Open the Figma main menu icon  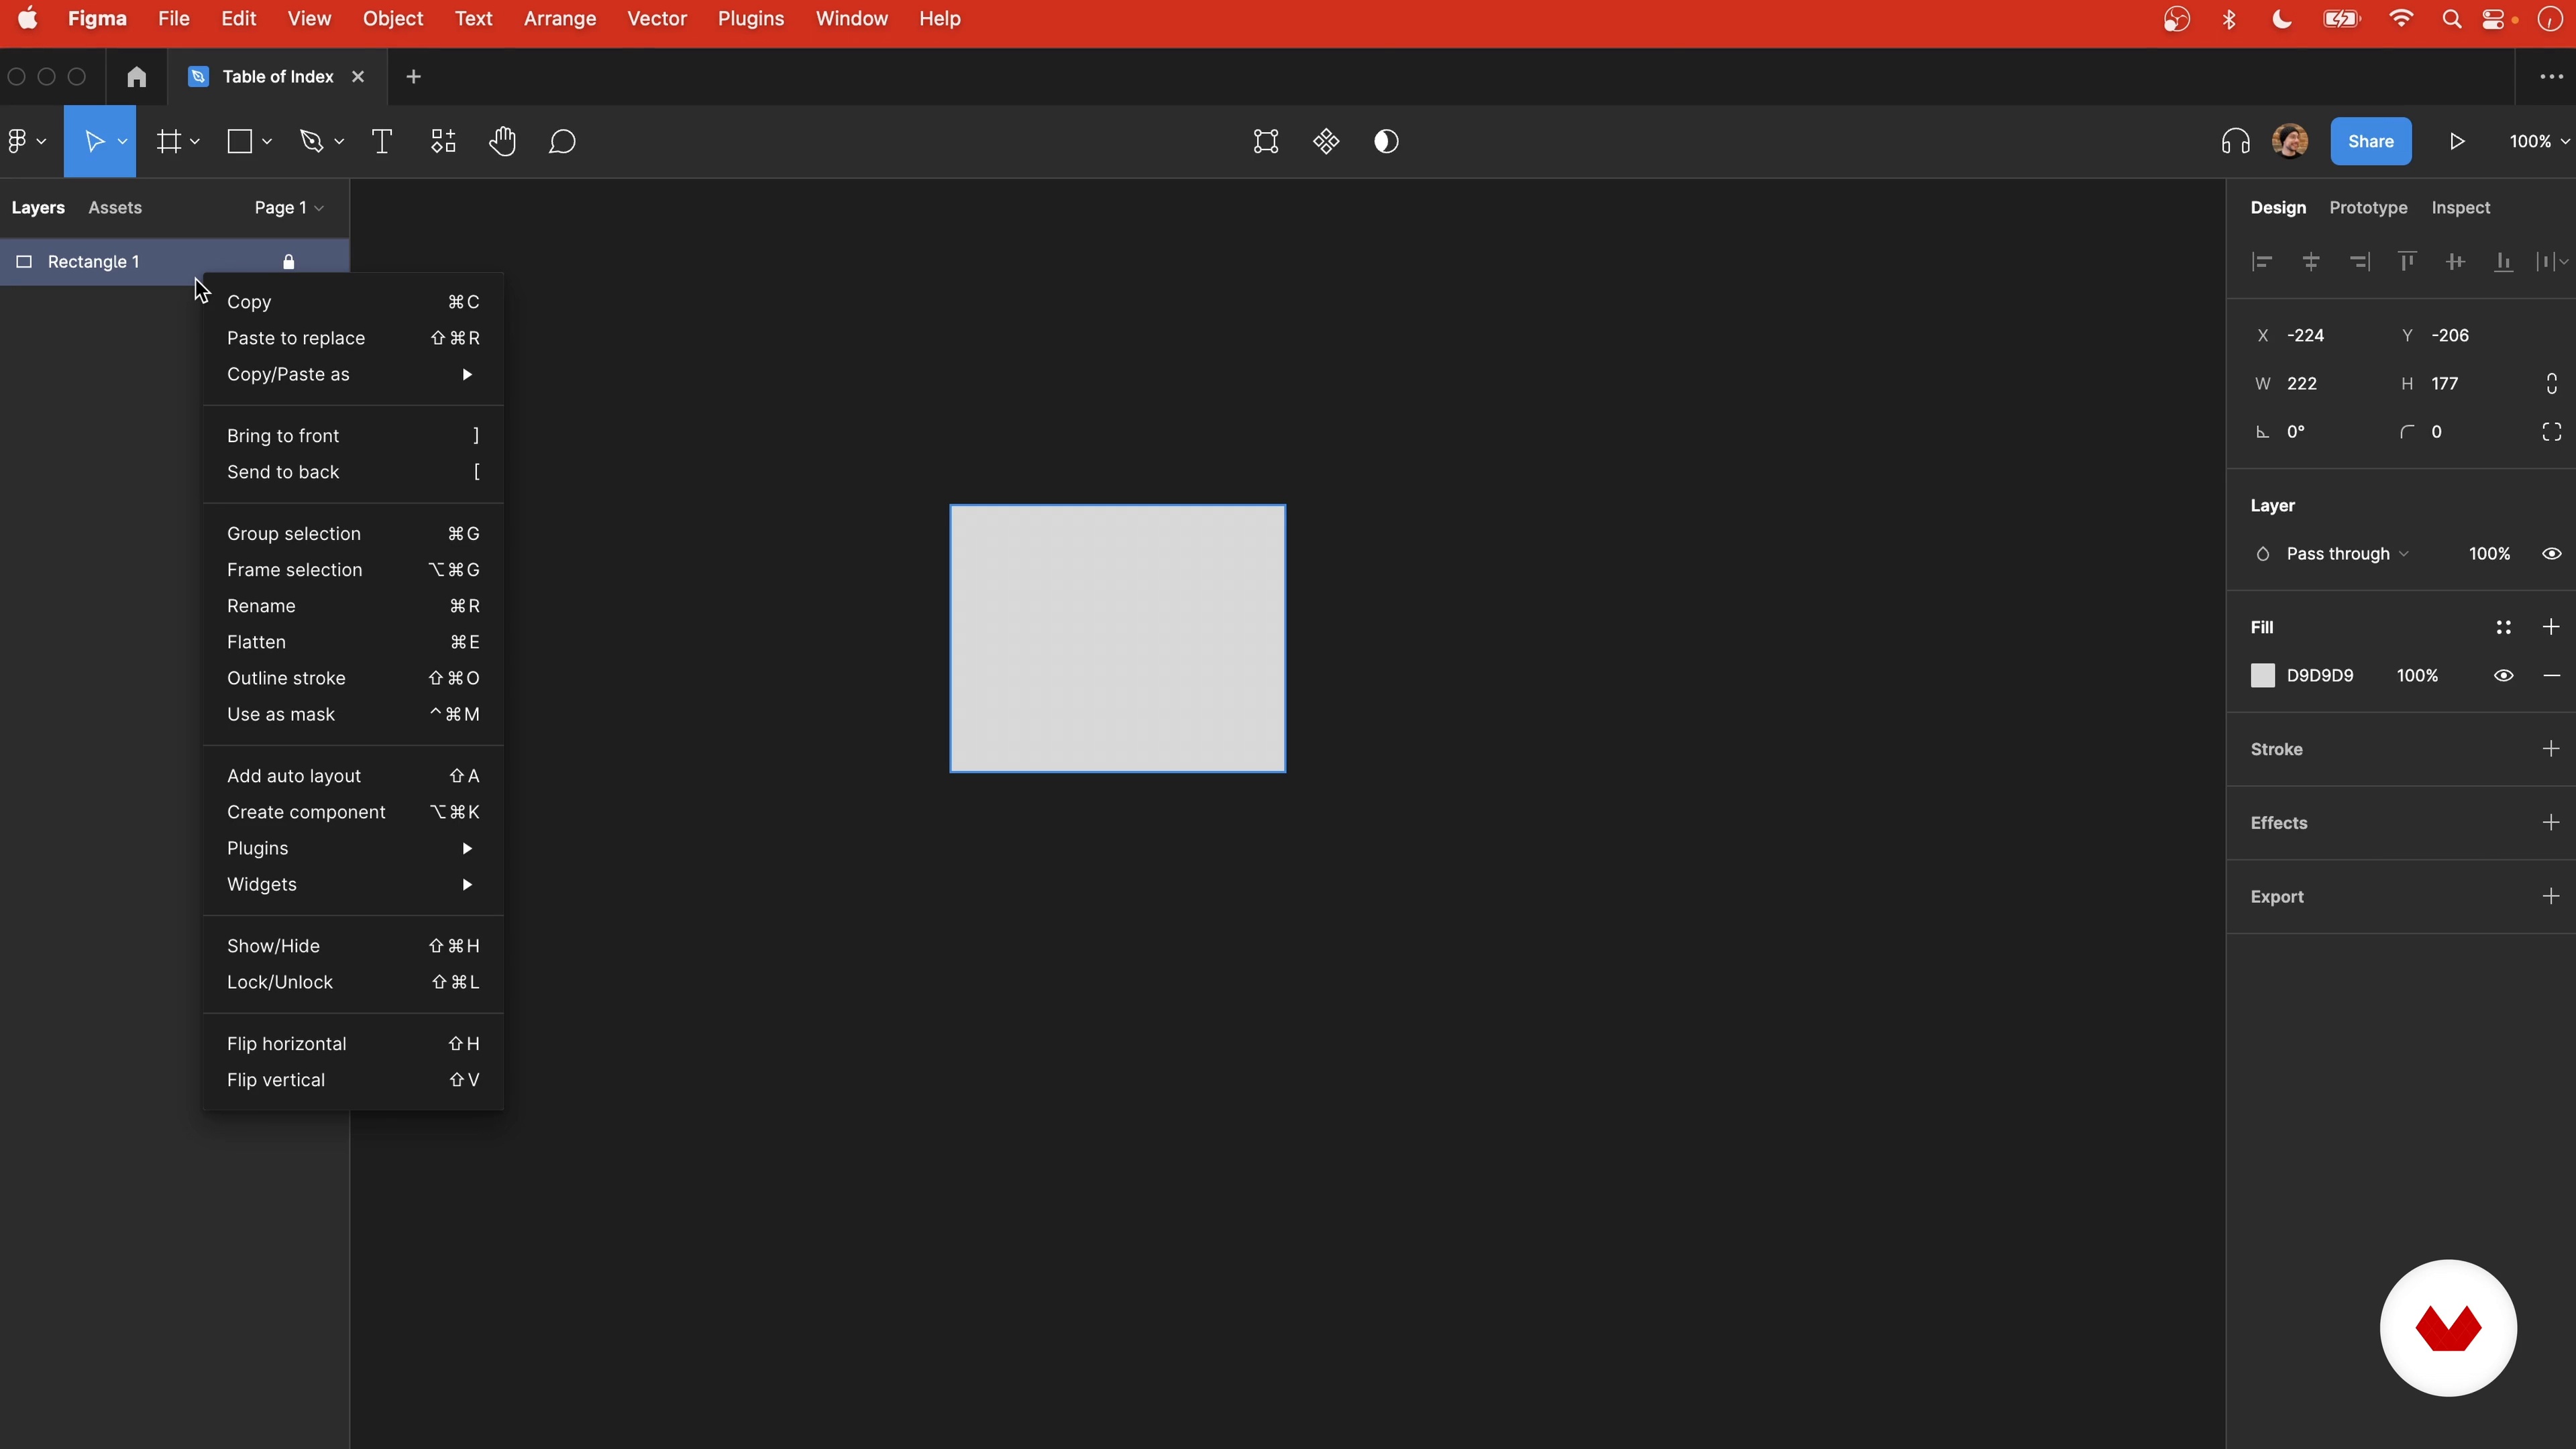(18, 141)
